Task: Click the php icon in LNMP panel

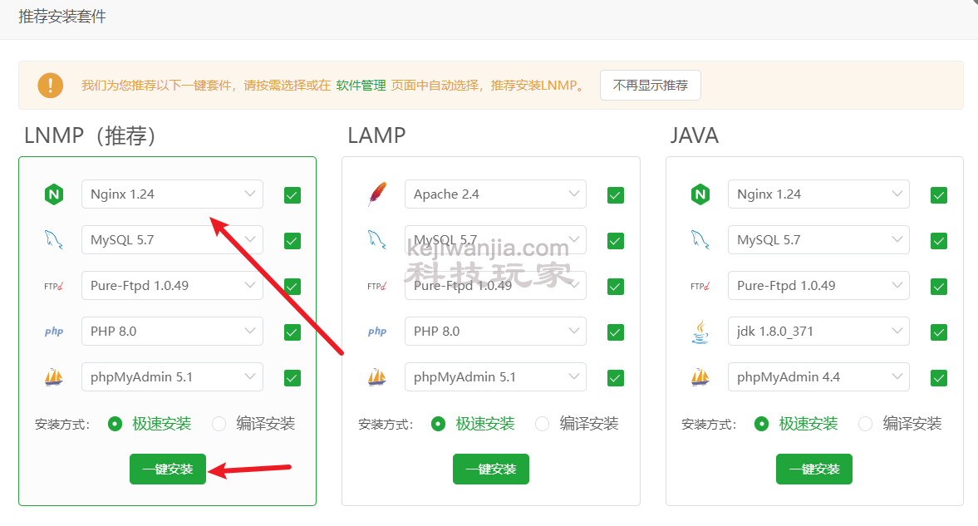Action: tap(54, 332)
